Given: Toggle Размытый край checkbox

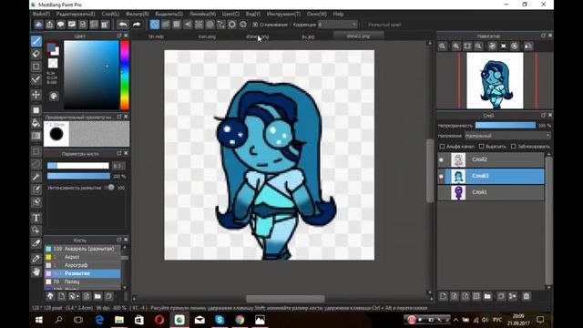Looking at the screenshot, I should point(364,25).
